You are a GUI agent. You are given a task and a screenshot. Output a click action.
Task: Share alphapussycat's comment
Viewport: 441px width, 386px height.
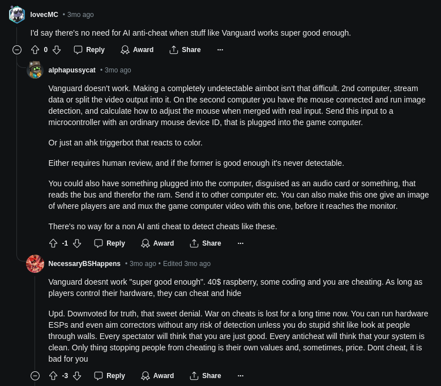click(x=205, y=243)
